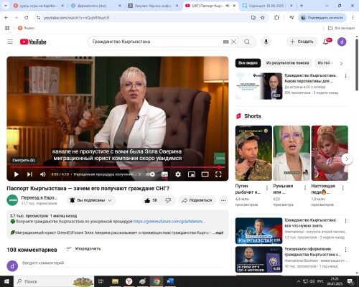Mute the video volume speaker icon
Viewport: 359px width, 287px height.
point(43,174)
